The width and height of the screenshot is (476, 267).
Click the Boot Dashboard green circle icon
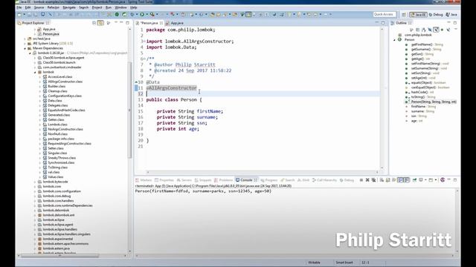[117, 14]
